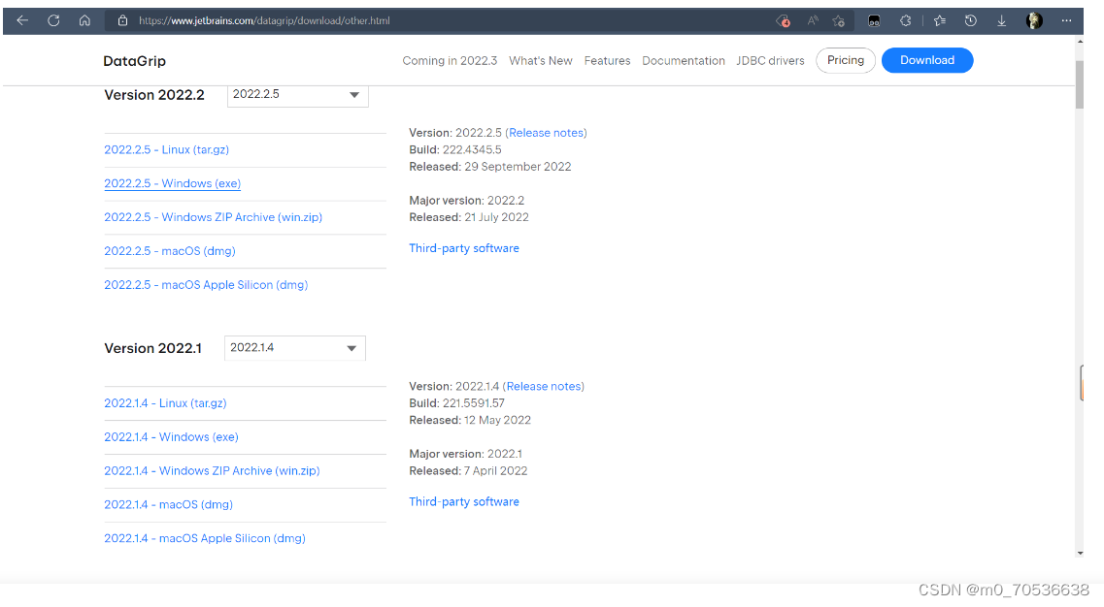Viewport: 1104px width, 607px height.
Task: Download 2022.1.4 - Windows (exe)
Action: (171, 436)
